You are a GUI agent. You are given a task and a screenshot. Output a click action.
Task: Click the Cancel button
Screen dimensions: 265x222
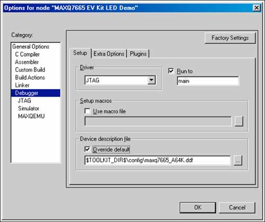237,207
